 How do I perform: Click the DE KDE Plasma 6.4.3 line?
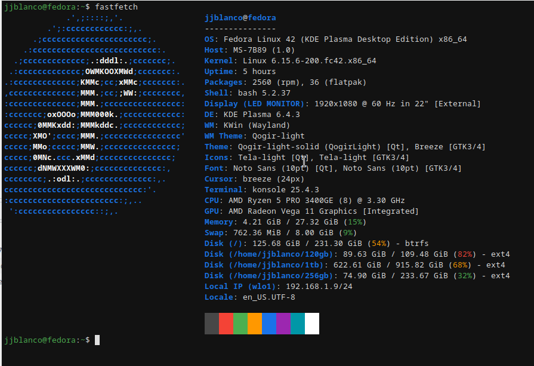click(252, 115)
